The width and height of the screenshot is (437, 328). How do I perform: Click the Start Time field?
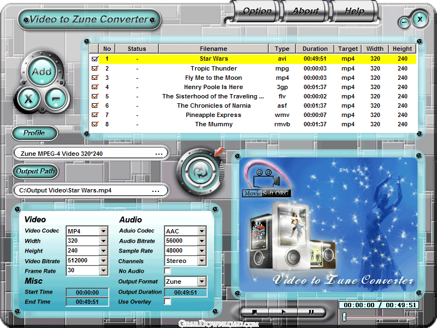87,292
